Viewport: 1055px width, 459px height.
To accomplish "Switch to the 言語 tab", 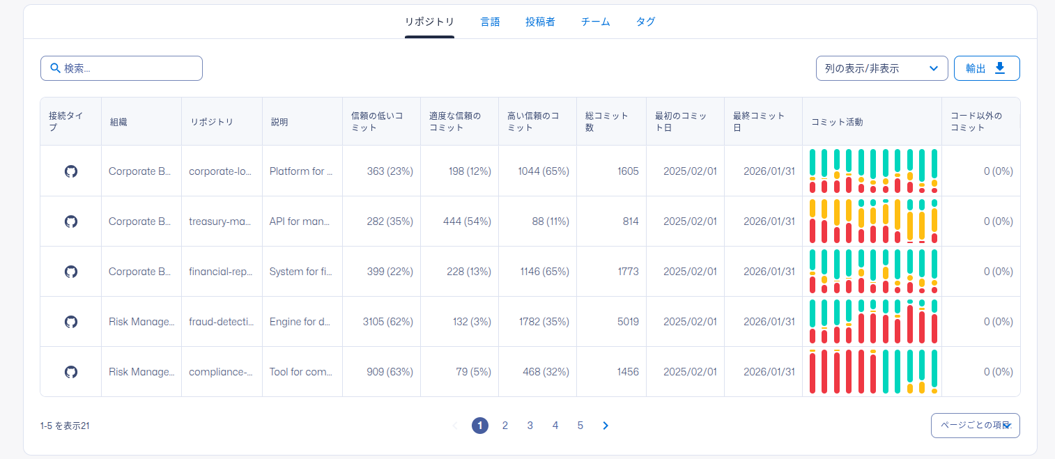I will click(x=490, y=22).
